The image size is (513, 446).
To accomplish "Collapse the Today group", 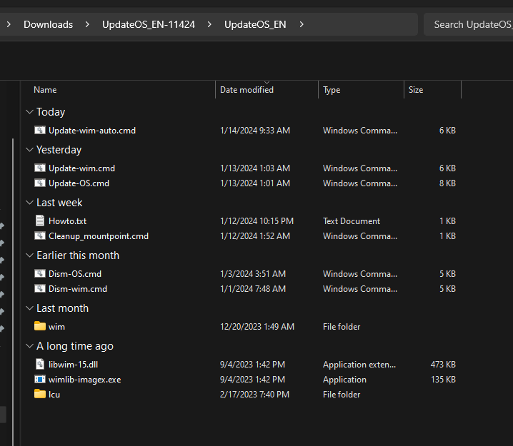I will [x=29, y=112].
